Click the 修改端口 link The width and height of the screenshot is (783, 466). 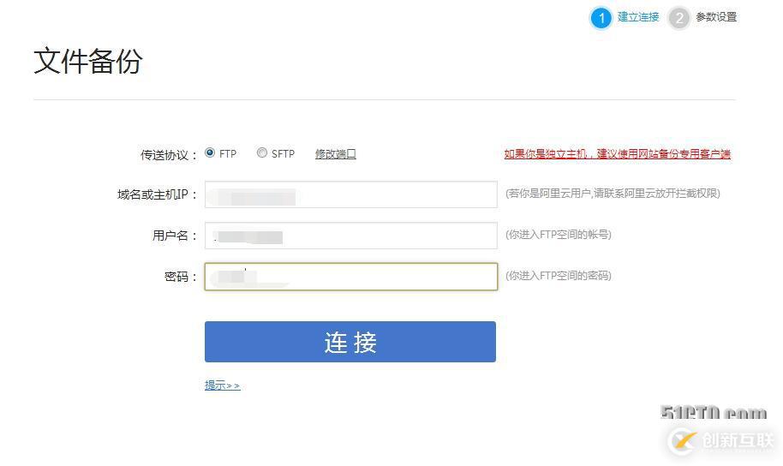335,154
